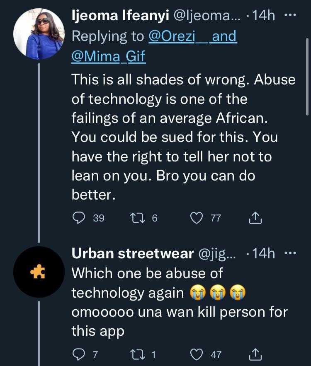Like Ijeoma Ifeanyi's tweet
Viewport: 311px width, 366px height.
tap(197, 217)
